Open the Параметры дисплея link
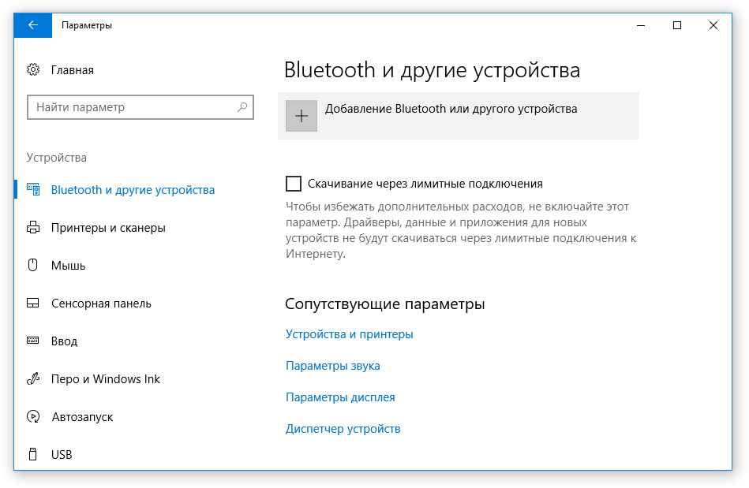This screenshot has height=488, width=749. point(340,397)
